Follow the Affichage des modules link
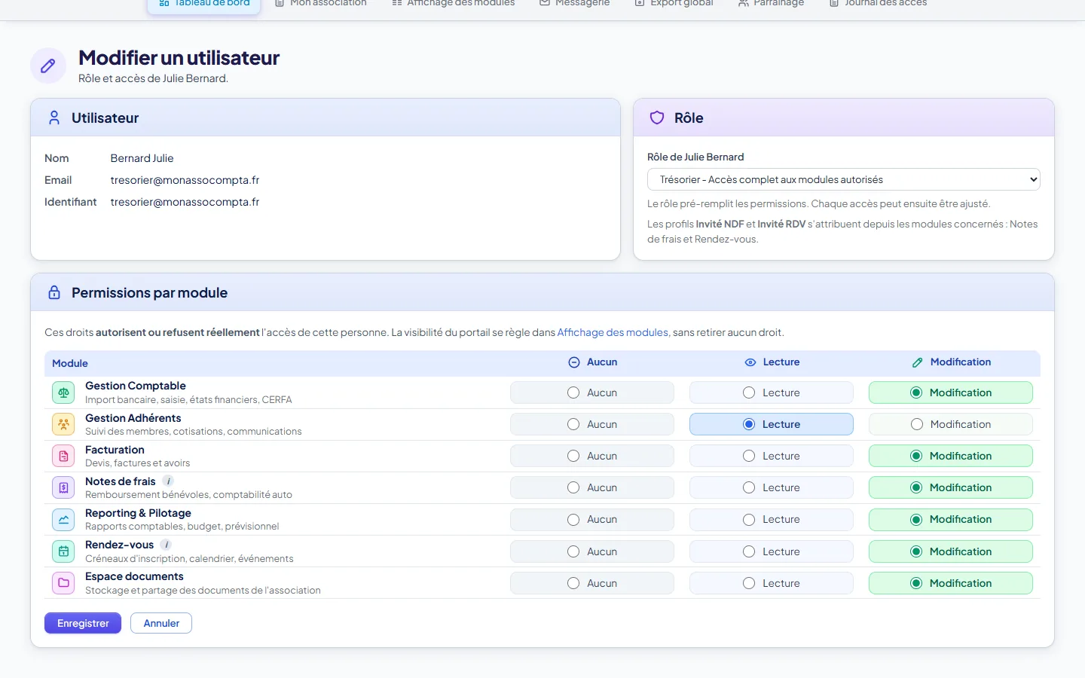Viewport: 1085px width, 678px height. coord(613,332)
